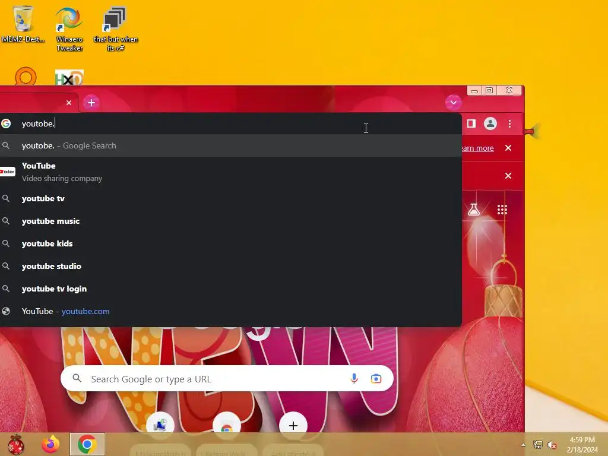Image resolution: width=608 pixels, height=456 pixels.
Task: Choose the 'youtube tv' suggestion
Action: pos(231,198)
